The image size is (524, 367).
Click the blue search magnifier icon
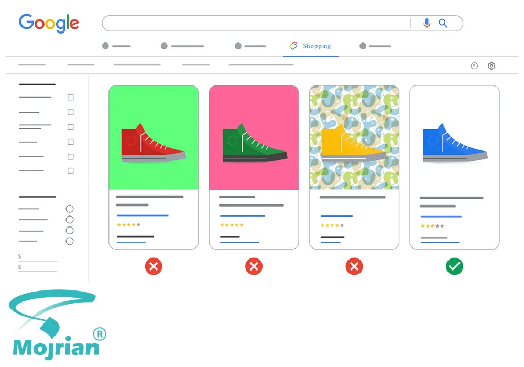[x=443, y=23]
